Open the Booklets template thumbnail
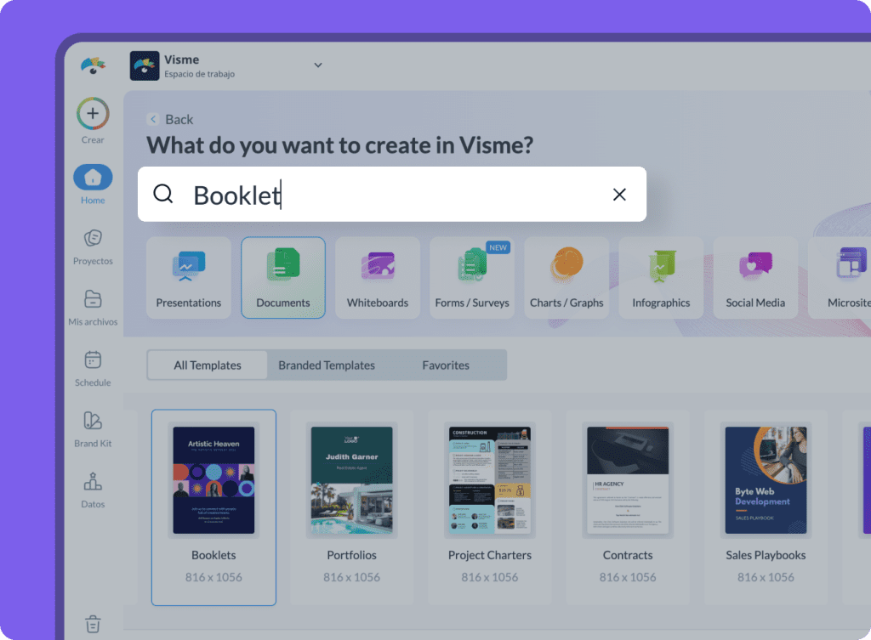871x640 pixels. point(213,480)
